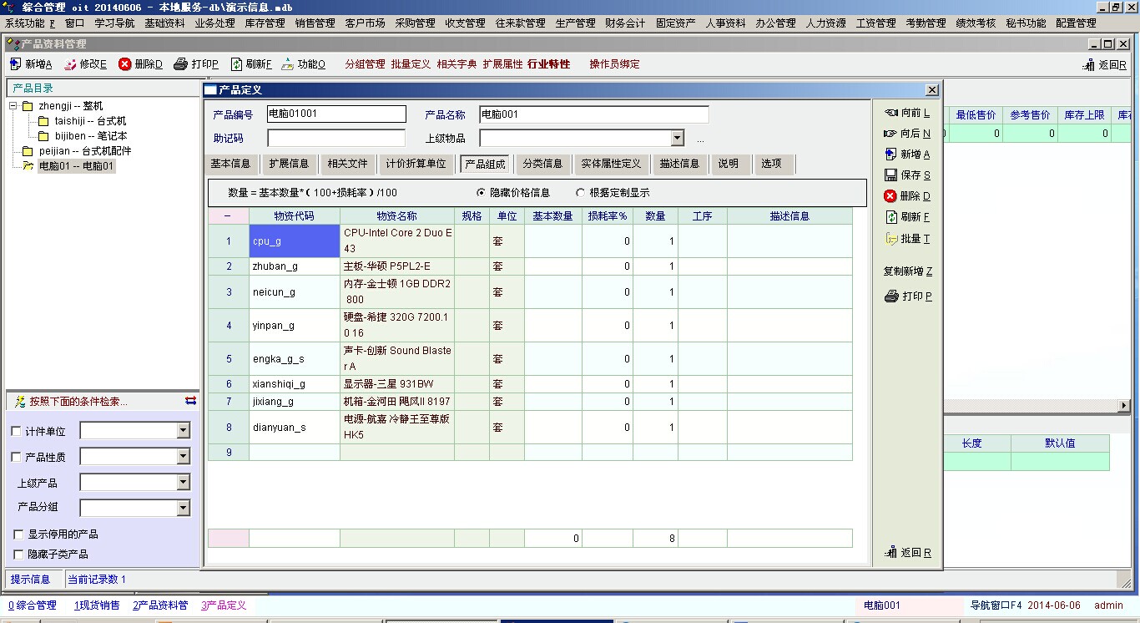Click 向后 next record icon
Viewport: 1140px width, 623px height.
[x=890, y=134]
